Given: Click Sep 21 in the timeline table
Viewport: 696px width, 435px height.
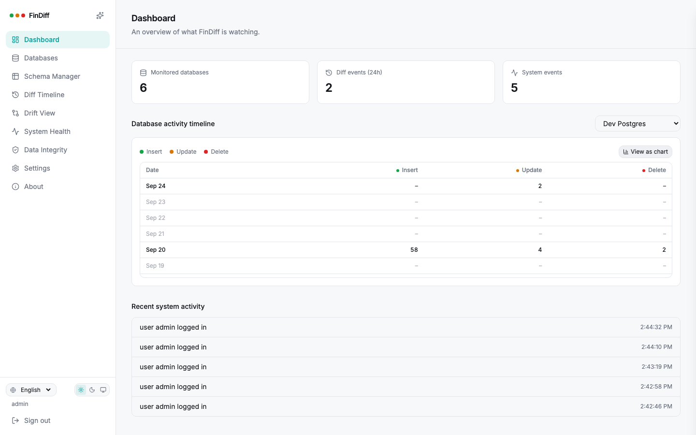Looking at the screenshot, I should (x=155, y=234).
